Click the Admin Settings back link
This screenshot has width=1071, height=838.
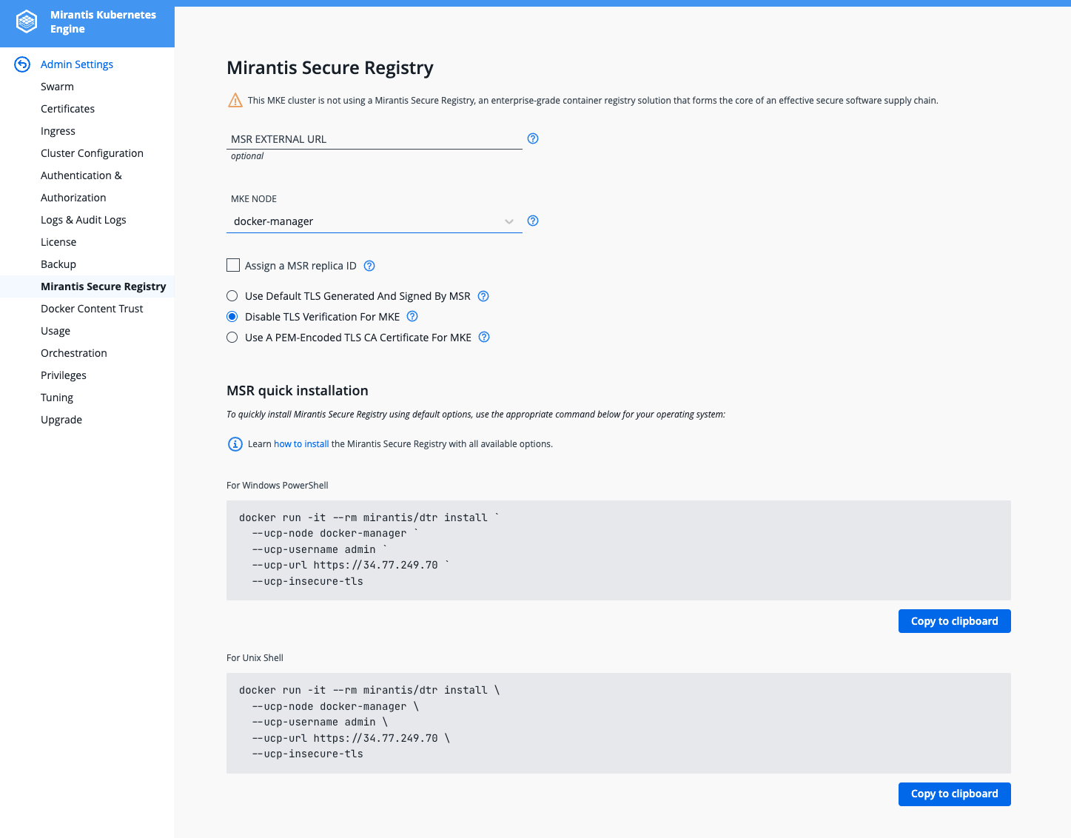[x=77, y=64]
